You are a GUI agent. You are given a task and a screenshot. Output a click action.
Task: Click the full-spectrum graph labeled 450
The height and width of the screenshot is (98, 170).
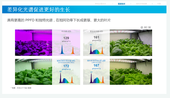96,49
